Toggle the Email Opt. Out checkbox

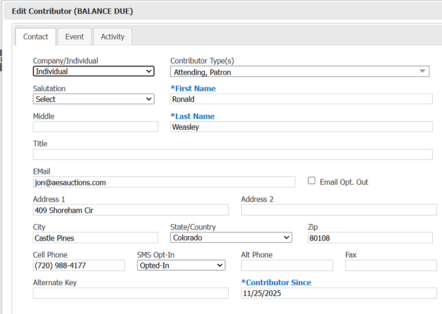click(312, 181)
